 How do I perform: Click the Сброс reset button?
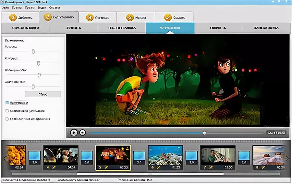click(x=43, y=94)
